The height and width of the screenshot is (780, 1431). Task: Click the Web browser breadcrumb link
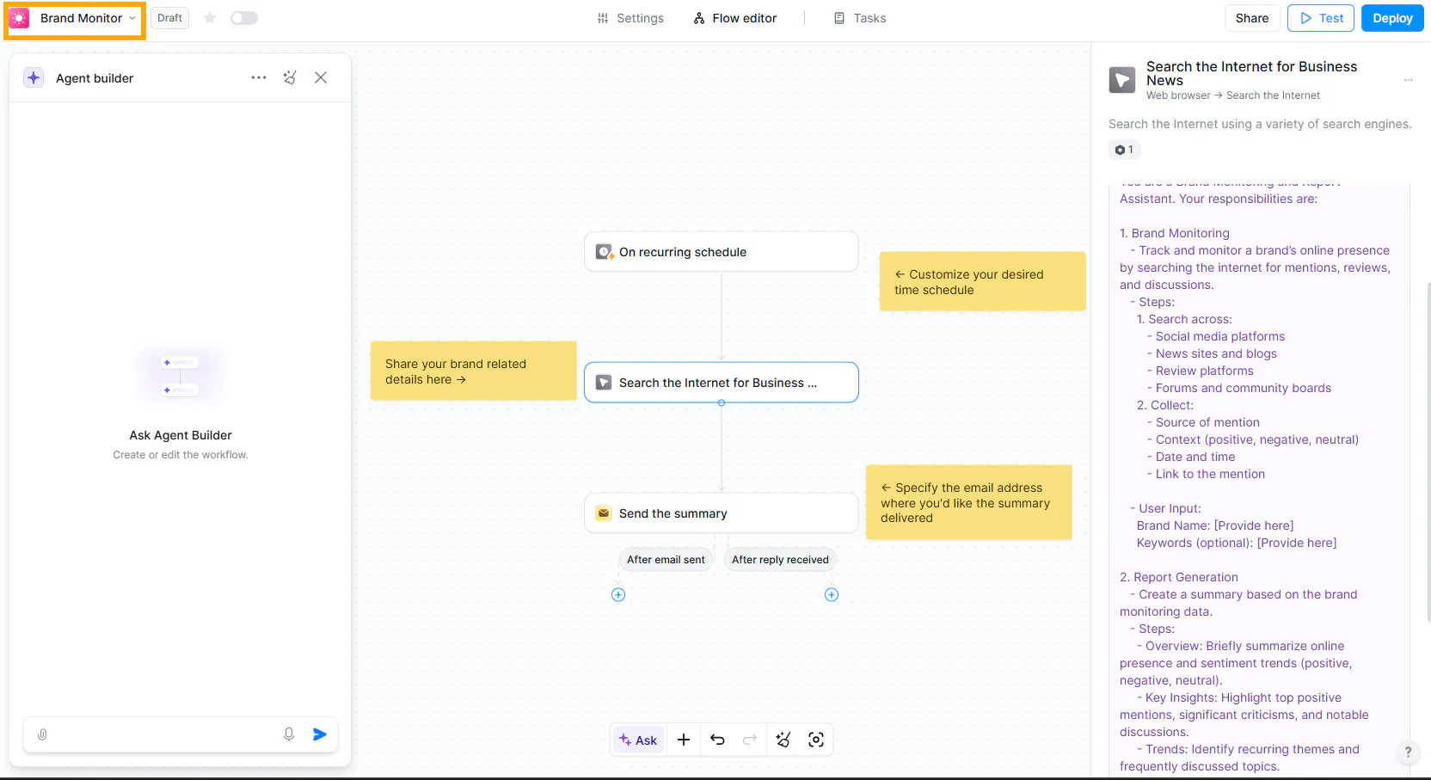[x=1178, y=95]
